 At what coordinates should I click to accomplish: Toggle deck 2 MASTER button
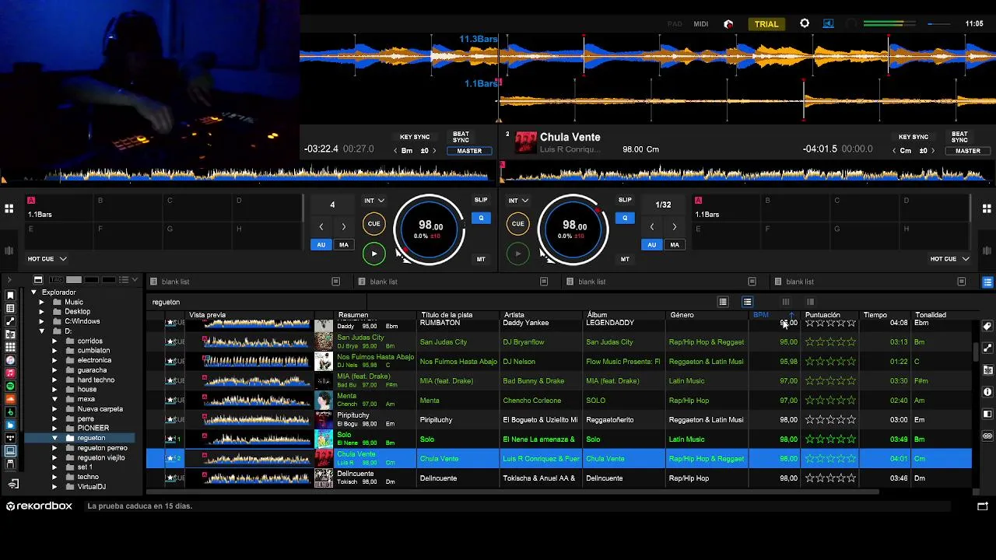(x=968, y=151)
